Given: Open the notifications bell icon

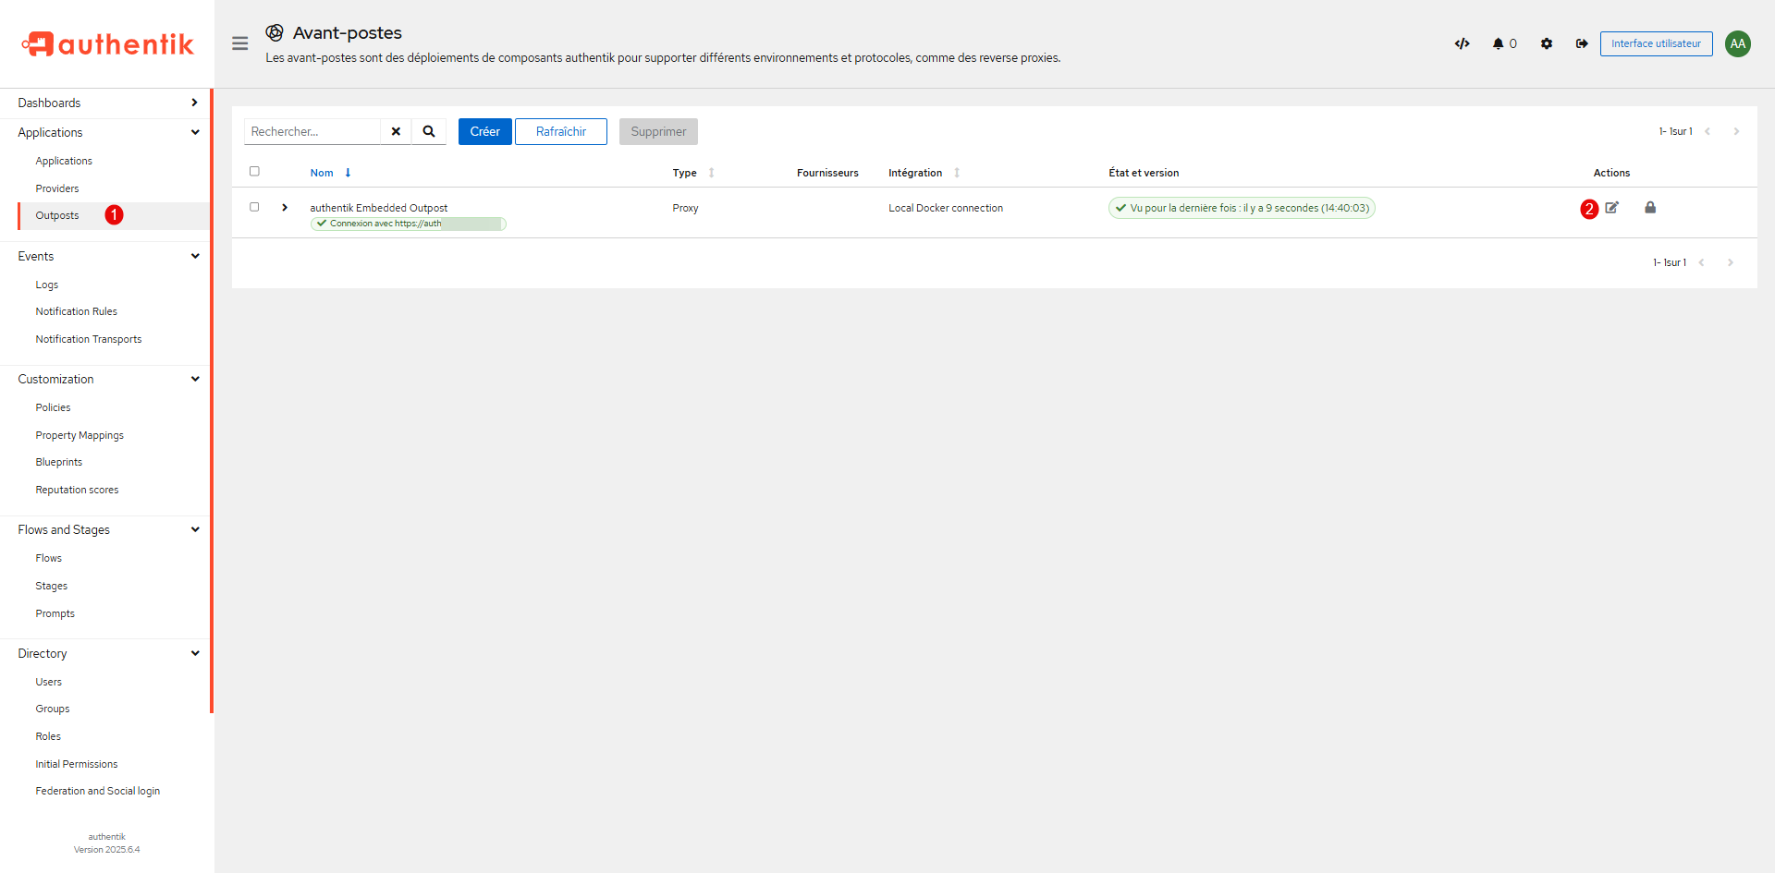Looking at the screenshot, I should point(1498,43).
